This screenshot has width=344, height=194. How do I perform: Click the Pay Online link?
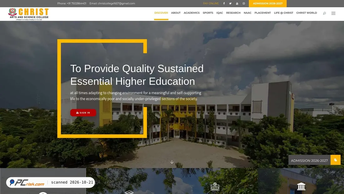point(211,3)
